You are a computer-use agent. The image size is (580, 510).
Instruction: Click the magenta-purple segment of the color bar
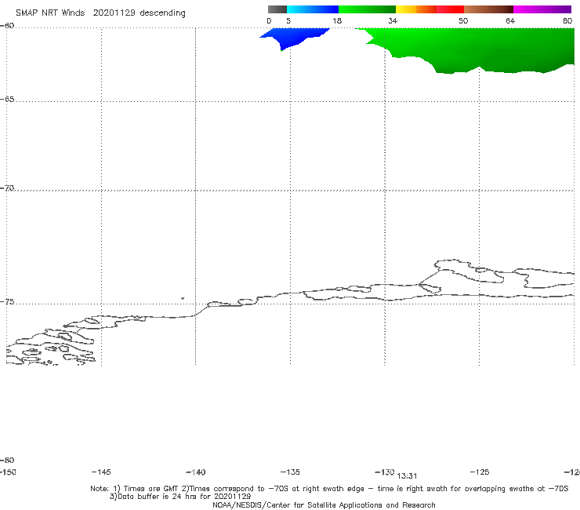tap(542, 9)
